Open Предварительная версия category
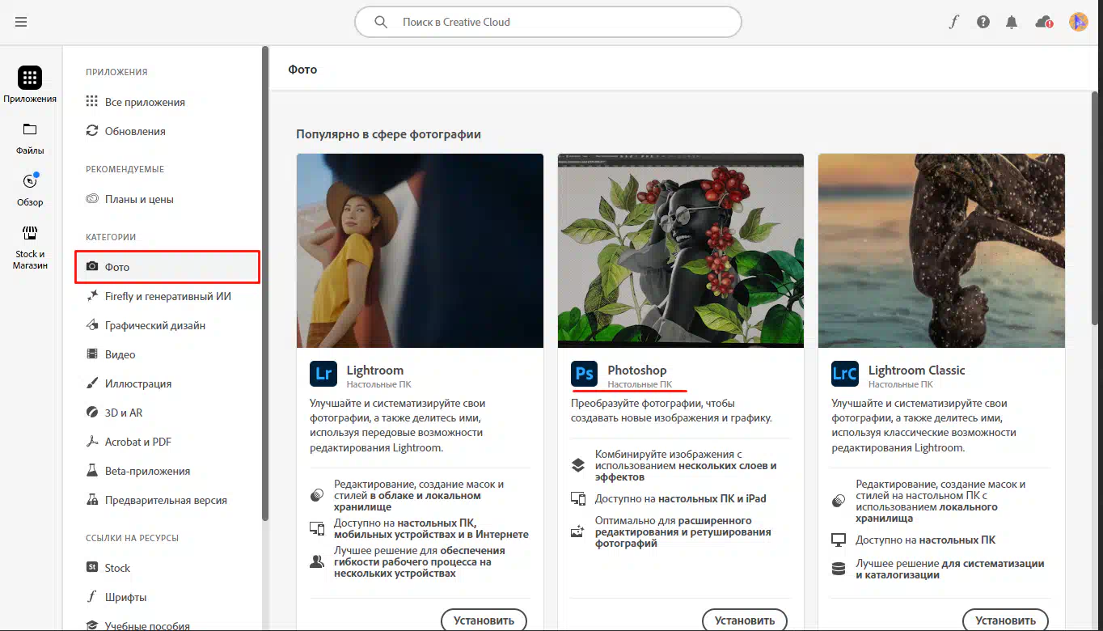The height and width of the screenshot is (631, 1103). (x=167, y=500)
